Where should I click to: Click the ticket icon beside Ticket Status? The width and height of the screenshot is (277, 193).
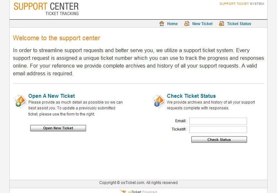click(221, 23)
